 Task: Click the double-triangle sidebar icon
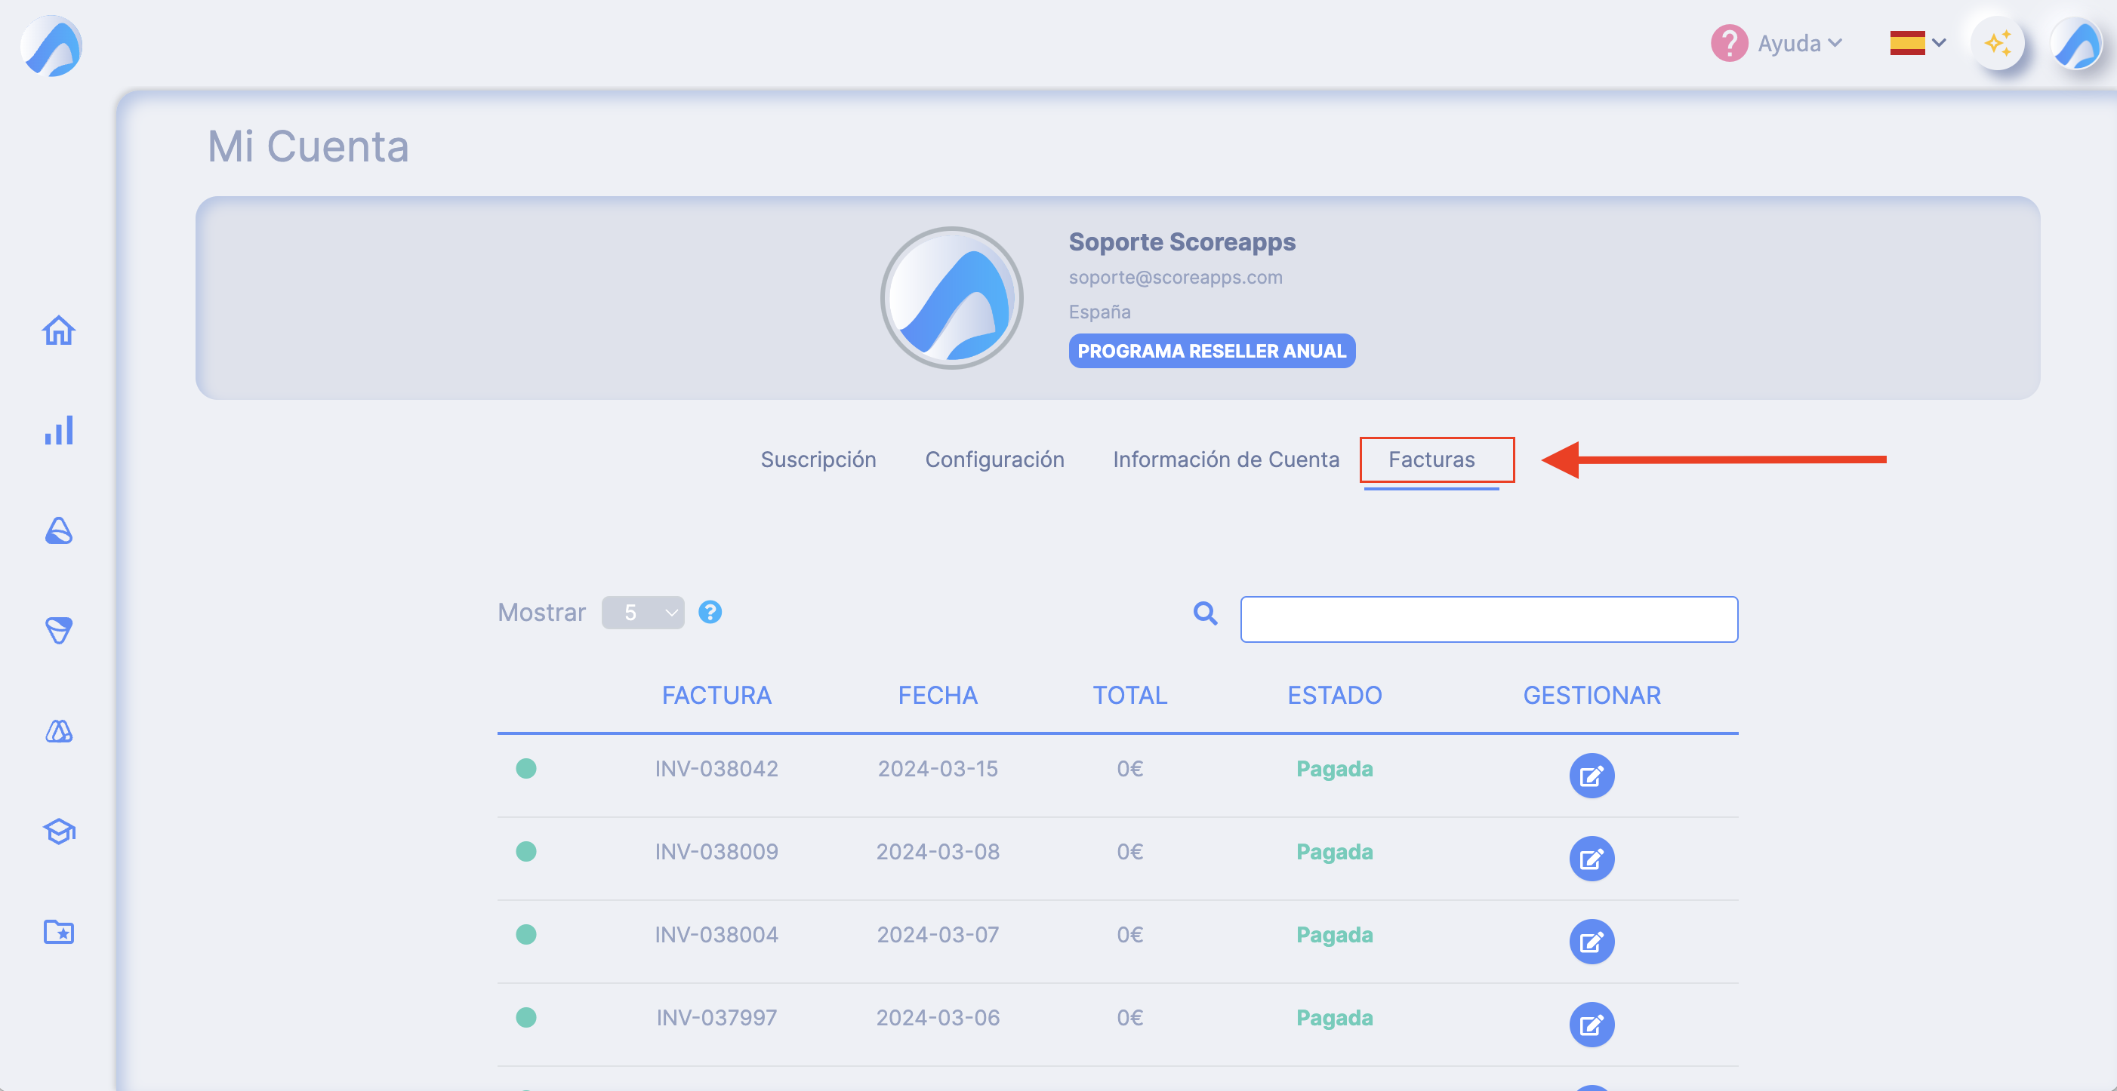point(58,730)
